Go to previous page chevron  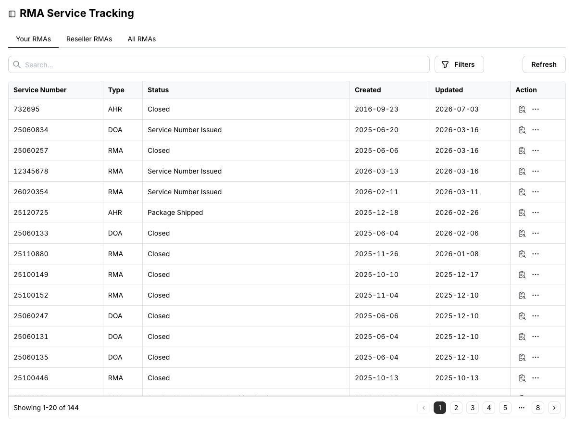click(x=424, y=408)
